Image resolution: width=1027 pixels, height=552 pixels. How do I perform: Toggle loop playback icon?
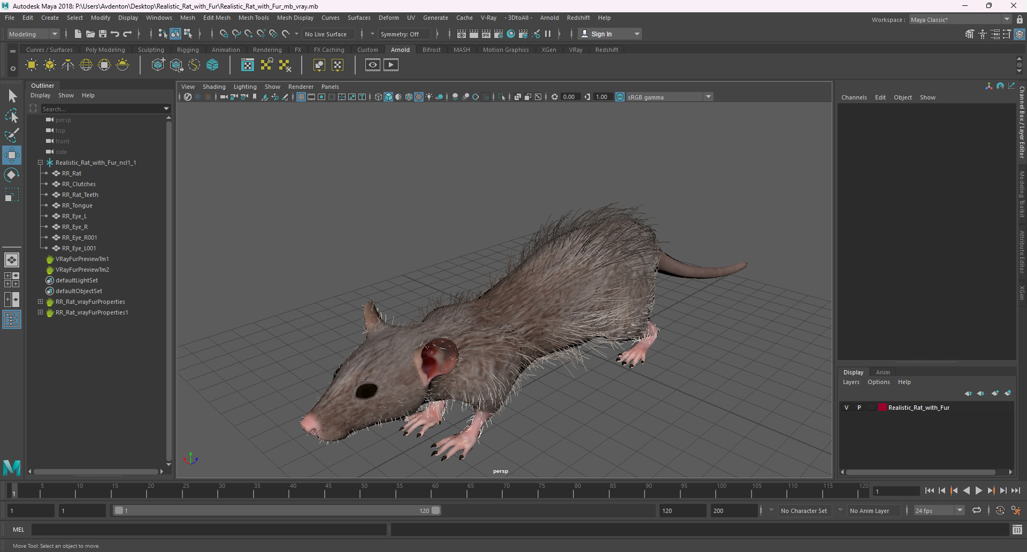(977, 511)
